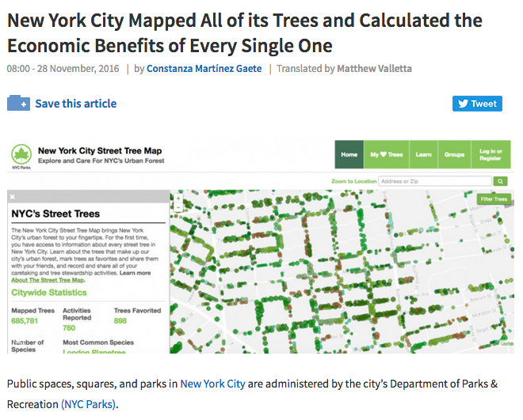This screenshot has width=523, height=420.
Task: Open About The Street Tree Map link
Action: pos(48,280)
